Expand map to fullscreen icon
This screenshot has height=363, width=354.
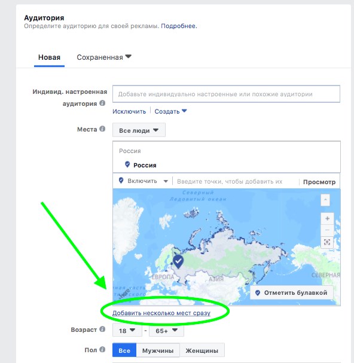pos(327,242)
